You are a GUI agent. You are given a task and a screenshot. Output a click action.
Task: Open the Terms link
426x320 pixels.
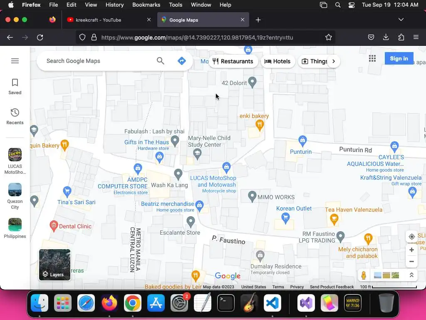278,287
